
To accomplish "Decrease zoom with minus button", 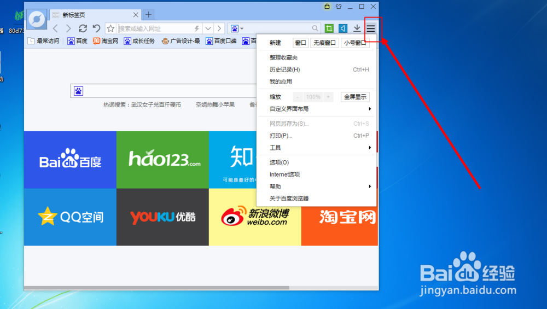I will coord(297,97).
